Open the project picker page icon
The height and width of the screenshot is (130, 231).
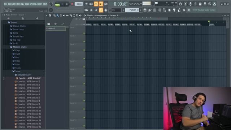point(169,10)
